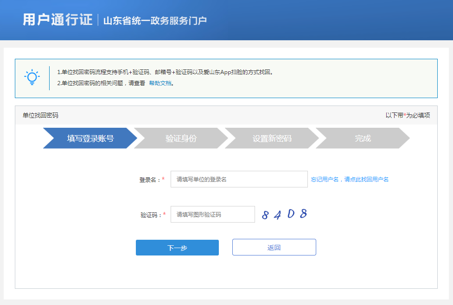Click the 登录名 input field
This screenshot has height=305, width=453.
pyautogui.click(x=239, y=179)
